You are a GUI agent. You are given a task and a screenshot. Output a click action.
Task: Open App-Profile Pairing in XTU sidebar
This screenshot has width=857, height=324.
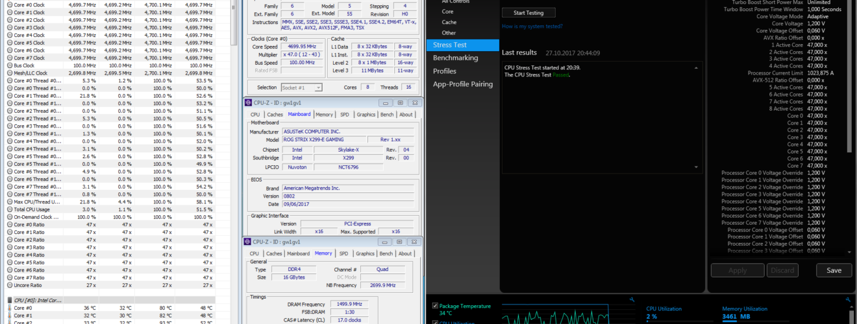462,84
